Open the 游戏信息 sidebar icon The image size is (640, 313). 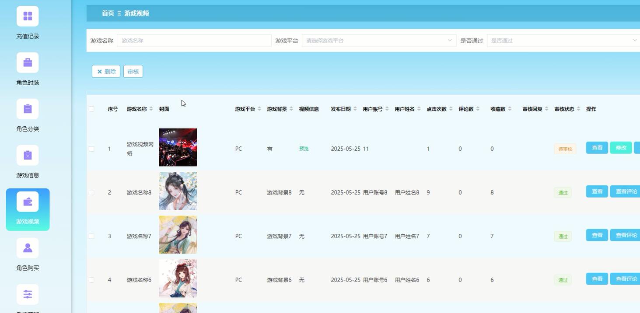(x=28, y=155)
